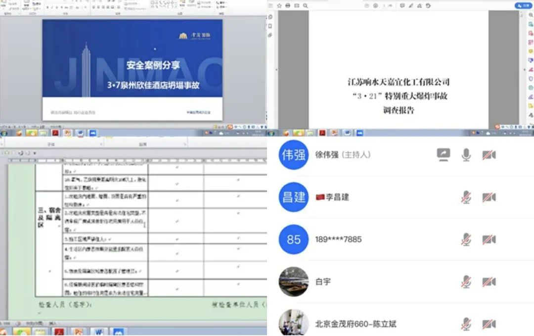Image resolution: width=534 pixels, height=336 pixels.
Task: Toggle the camera icon for 189****7885
Action: (x=489, y=240)
